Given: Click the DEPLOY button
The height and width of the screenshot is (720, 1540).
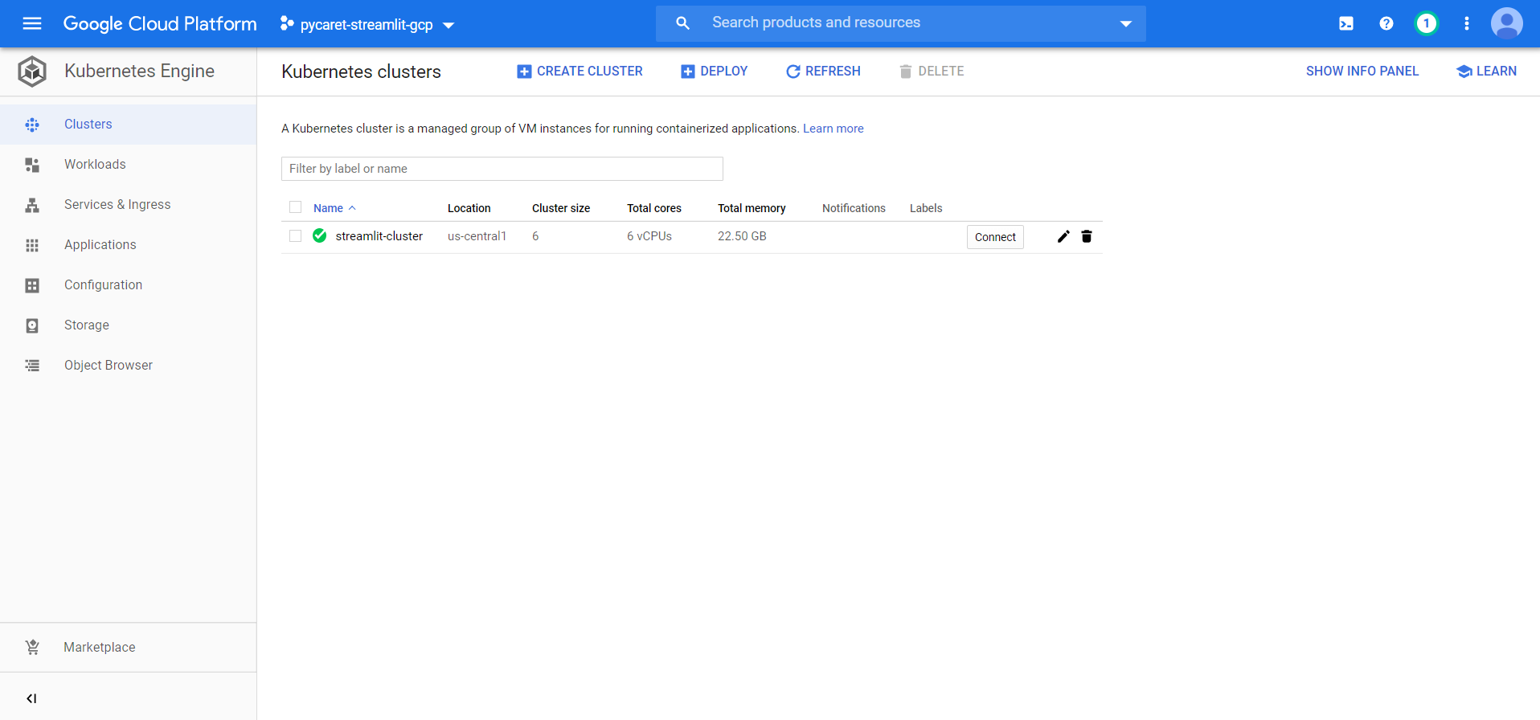Looking at the screenshot, I should click(x=714, y=72).
